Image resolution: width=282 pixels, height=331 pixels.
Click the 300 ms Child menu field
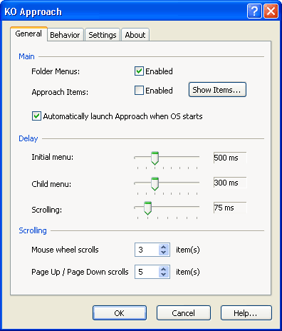tap(230, 183)
